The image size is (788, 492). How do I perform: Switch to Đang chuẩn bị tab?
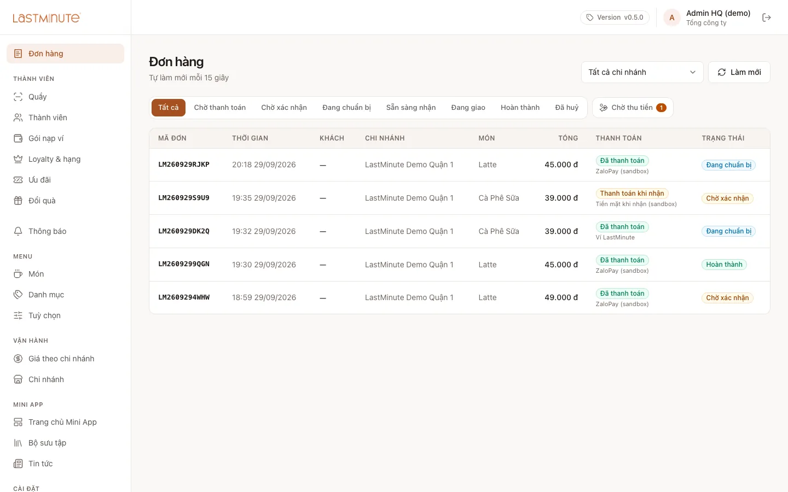click(x=346, y=108)
